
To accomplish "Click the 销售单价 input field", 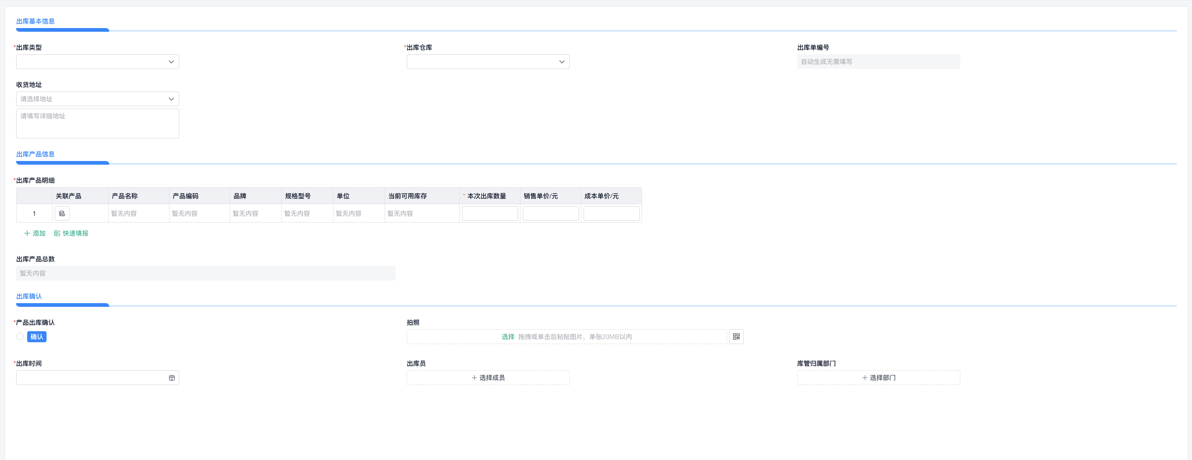I will click(550, 213).
